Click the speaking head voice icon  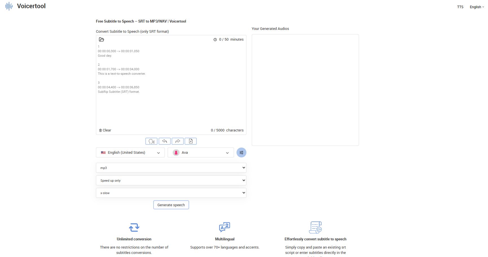151,141
